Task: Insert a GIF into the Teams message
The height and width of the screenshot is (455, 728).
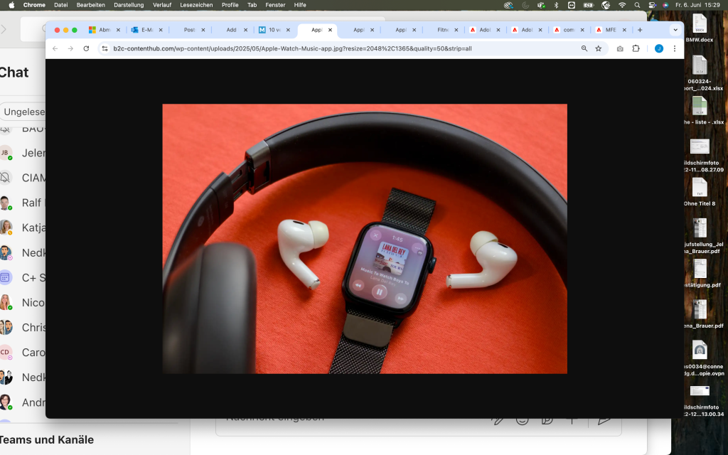Action: pos(547,419)
